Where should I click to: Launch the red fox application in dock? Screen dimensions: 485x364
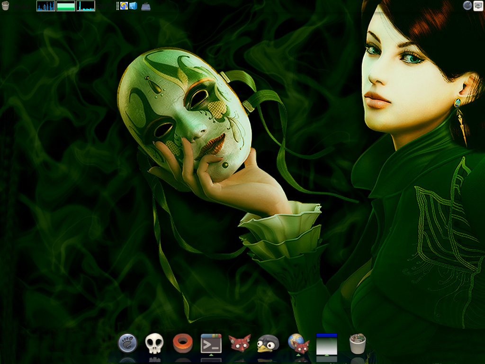point(239,343)
